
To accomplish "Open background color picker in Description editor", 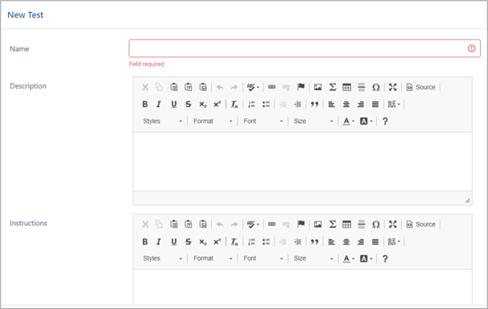I will pyautogui.click(x=366, y=122).
